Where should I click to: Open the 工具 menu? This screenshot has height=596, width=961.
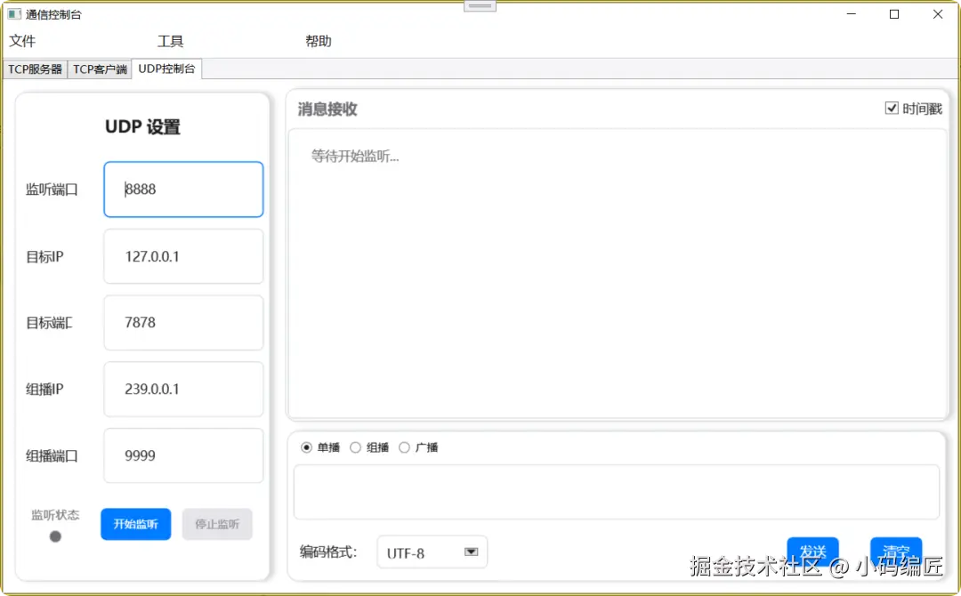[x=170, y=41]
